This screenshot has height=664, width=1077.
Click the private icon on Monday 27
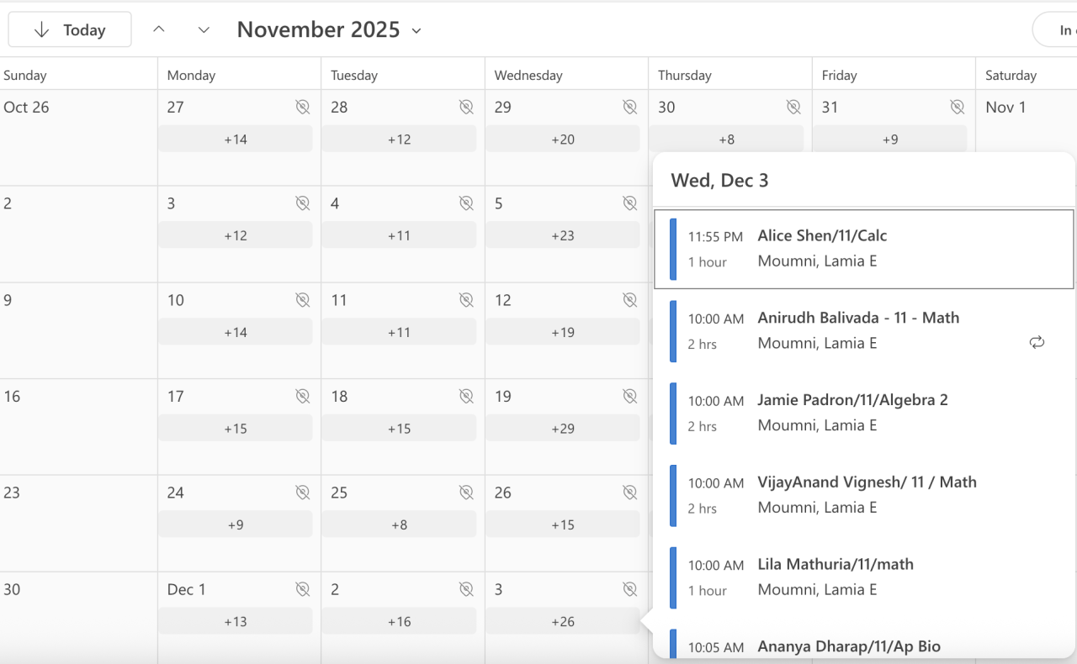(x=303, y=107)
